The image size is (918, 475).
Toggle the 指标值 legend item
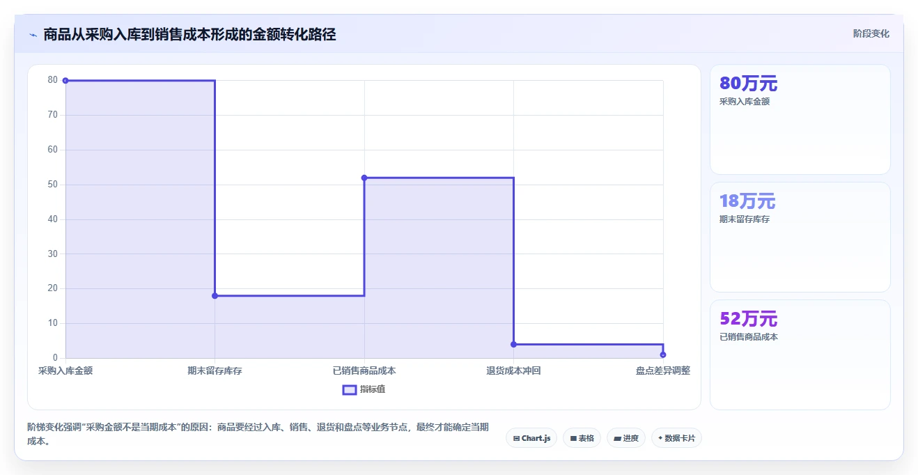tap(364, 389)
